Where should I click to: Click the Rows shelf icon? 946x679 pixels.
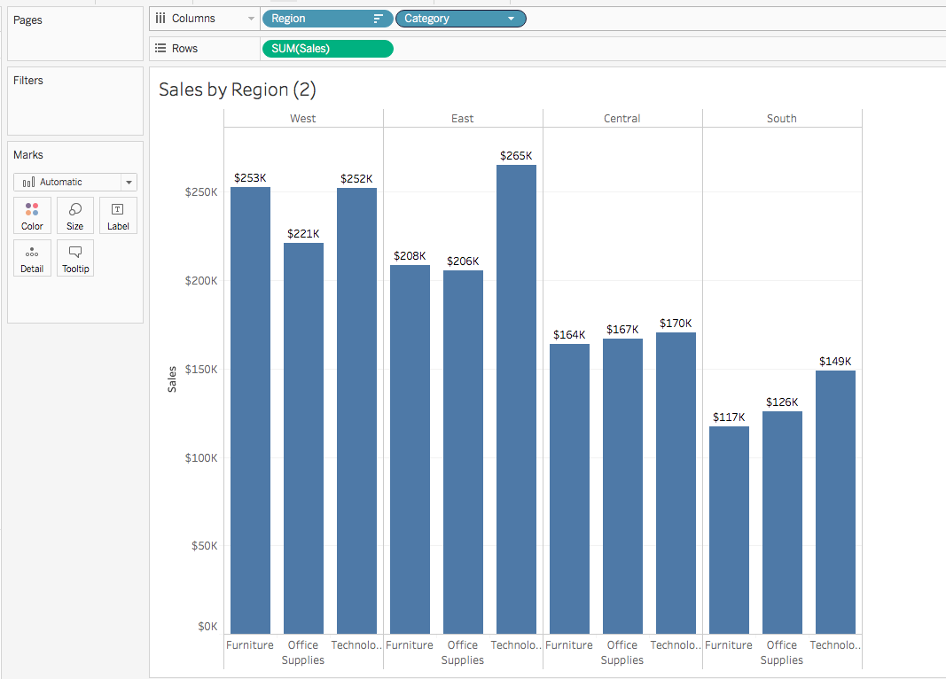(160, 49)
